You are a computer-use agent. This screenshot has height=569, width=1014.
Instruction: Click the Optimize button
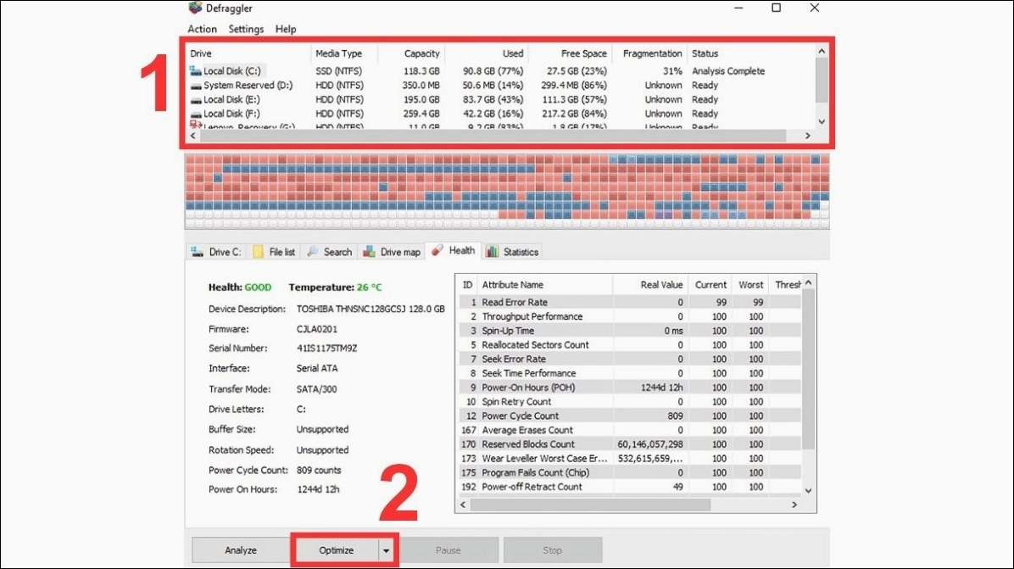pos(336,550)
